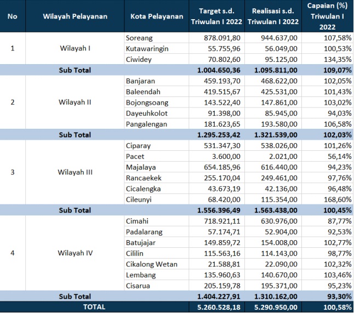Select the 'Cimahi' cell
The image size is (354, 313).
(157, 221)
